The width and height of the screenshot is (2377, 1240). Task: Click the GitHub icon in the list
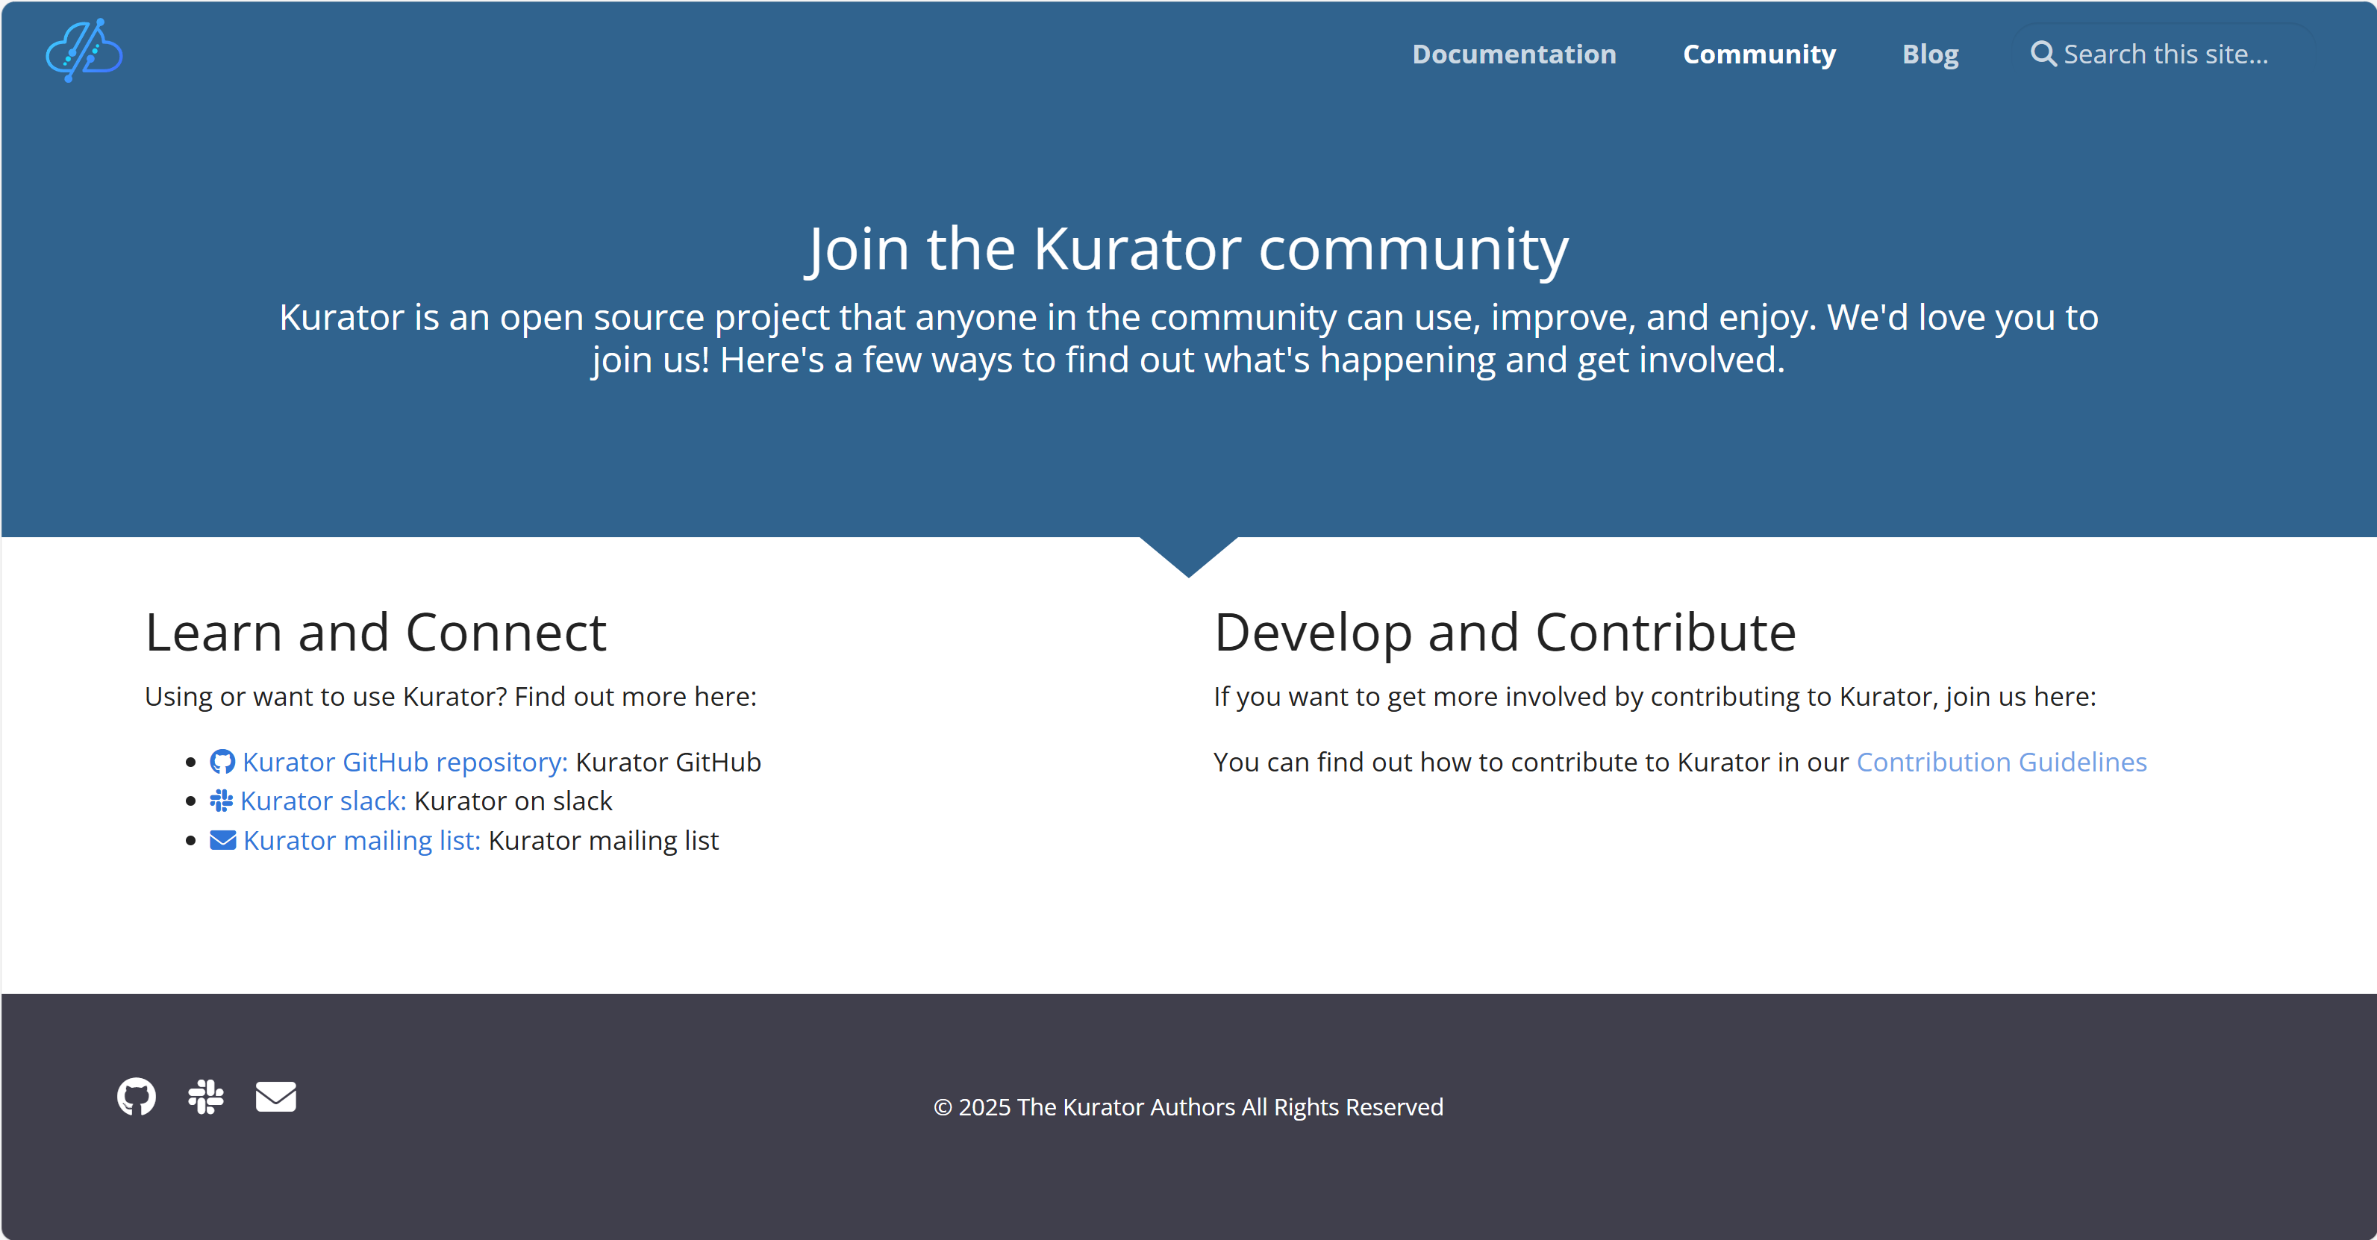pyautogui.click(x=222, y=762)
